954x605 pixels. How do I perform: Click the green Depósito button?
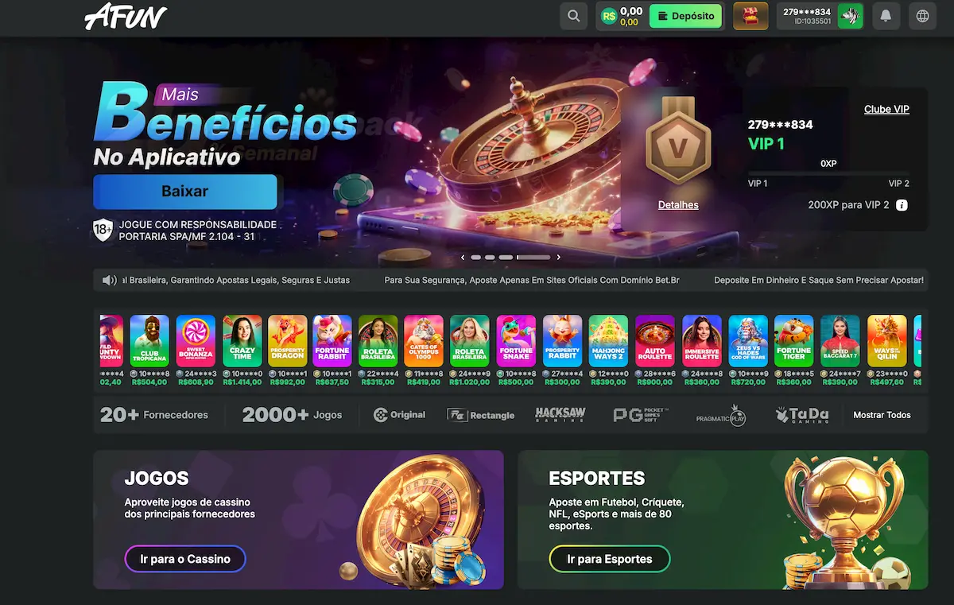point(686,16)
